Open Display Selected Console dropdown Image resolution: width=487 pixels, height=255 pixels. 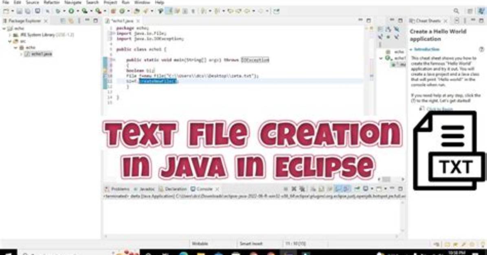coord(372,189)
